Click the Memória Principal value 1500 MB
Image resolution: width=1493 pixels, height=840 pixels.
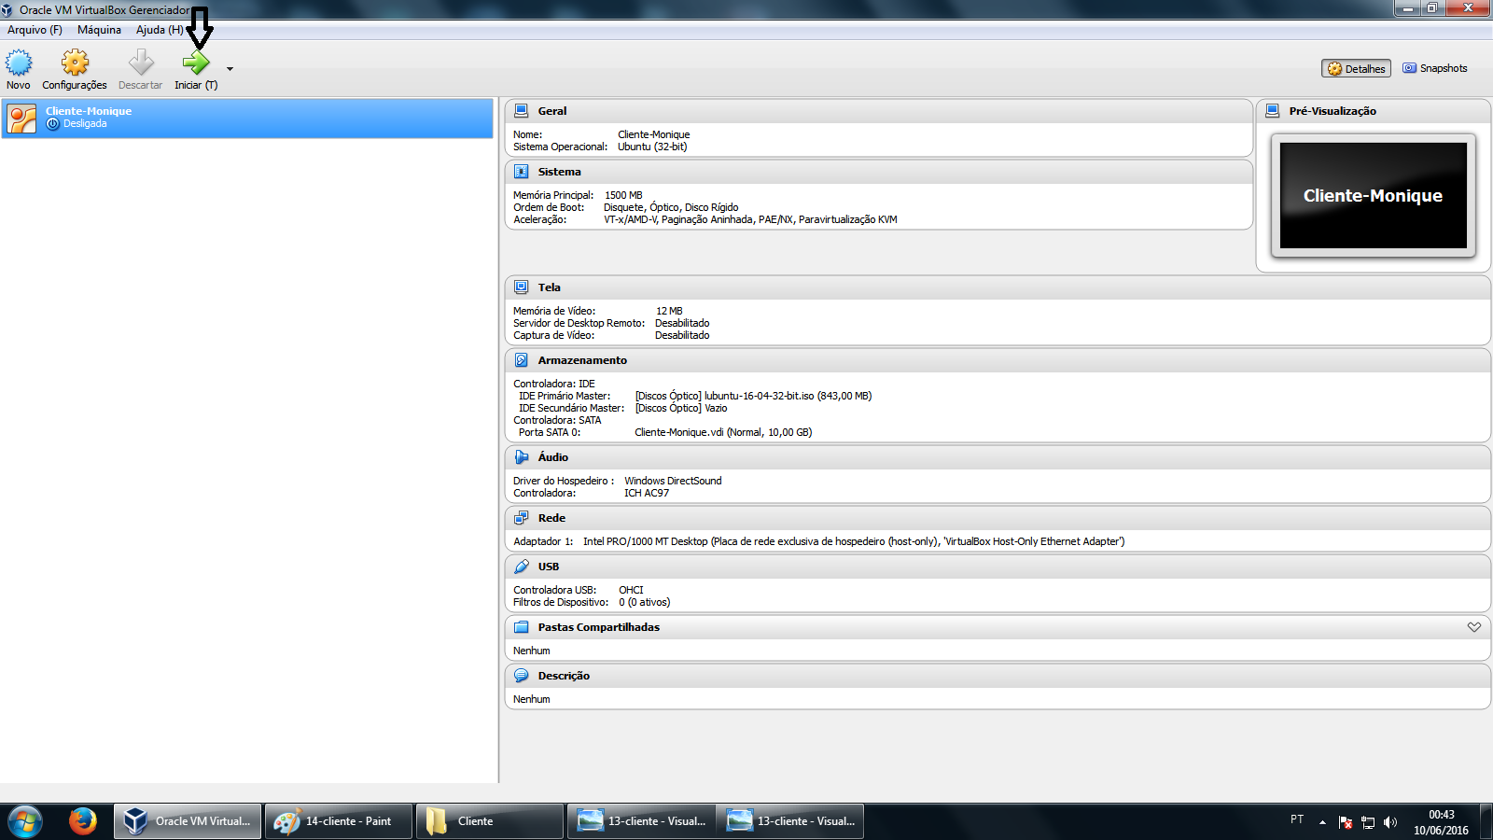tap(623, 195)
